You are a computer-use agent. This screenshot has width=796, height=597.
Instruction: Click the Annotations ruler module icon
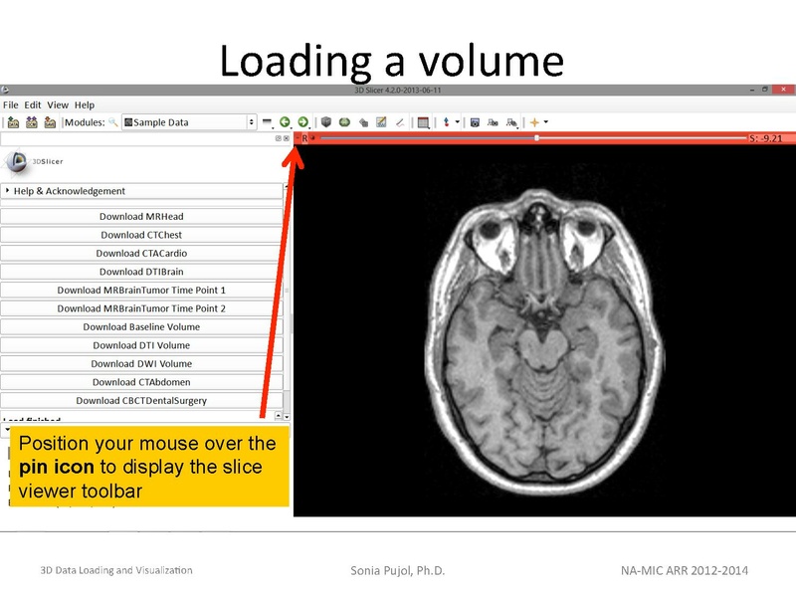400,122
